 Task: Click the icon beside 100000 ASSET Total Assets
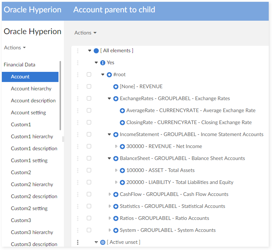[122, 171]
